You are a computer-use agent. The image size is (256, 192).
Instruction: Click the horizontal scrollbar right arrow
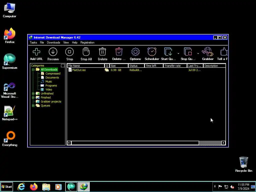pos(223,143)
